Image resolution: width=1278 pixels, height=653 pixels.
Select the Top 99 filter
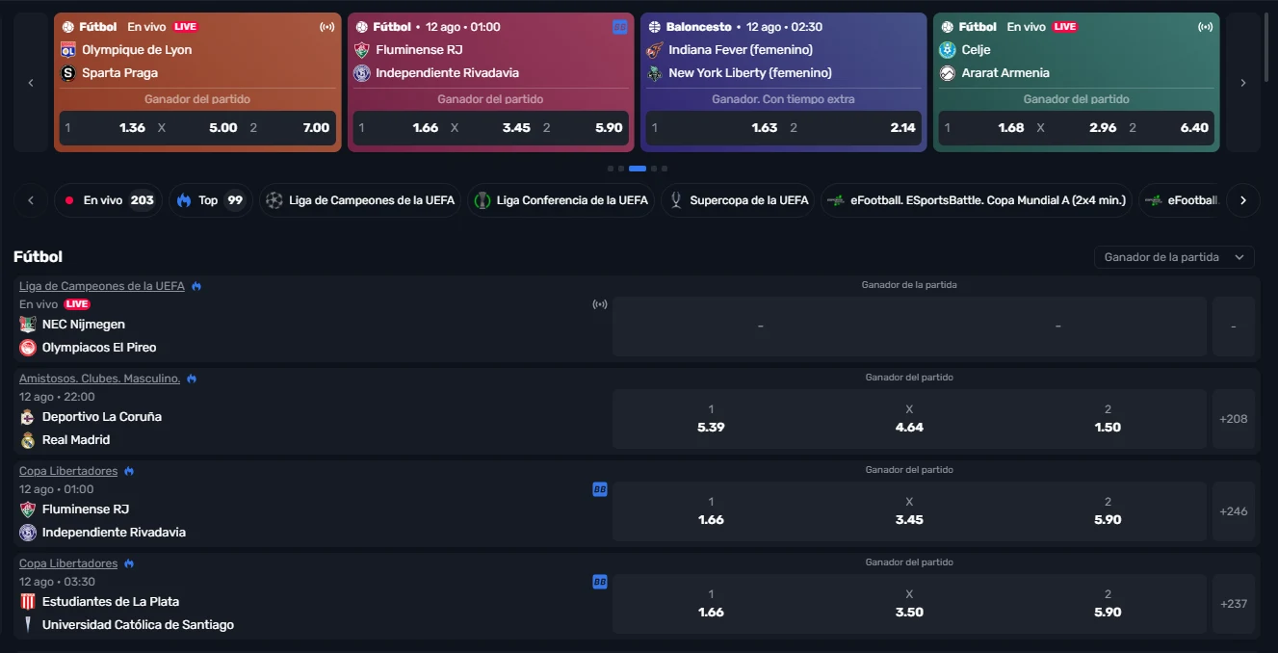pos(210,200)
